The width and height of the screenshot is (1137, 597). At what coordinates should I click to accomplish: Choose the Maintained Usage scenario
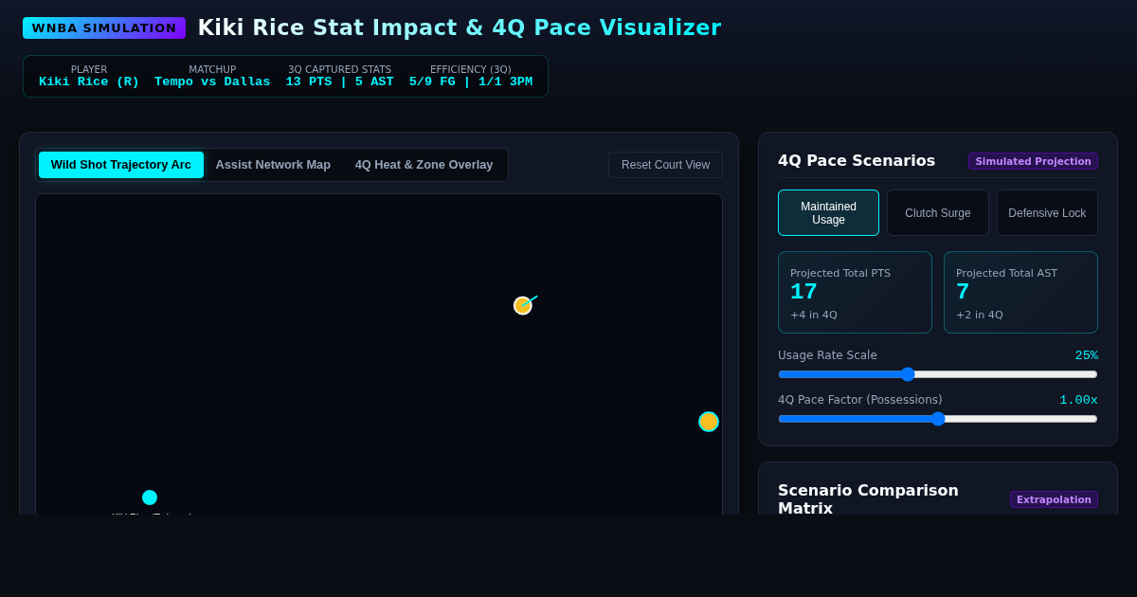pyautogui.click(x=828, y=213)
